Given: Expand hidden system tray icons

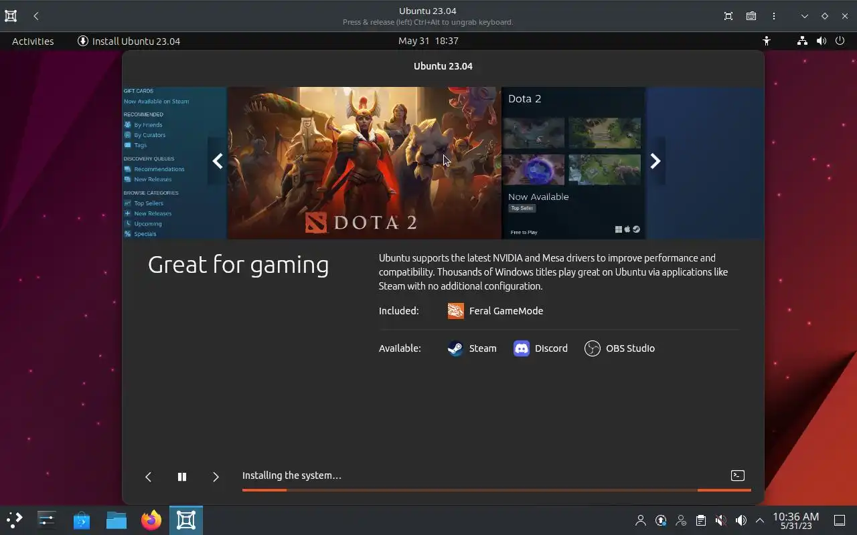Looking at the screenshot, I should point(760,520).
